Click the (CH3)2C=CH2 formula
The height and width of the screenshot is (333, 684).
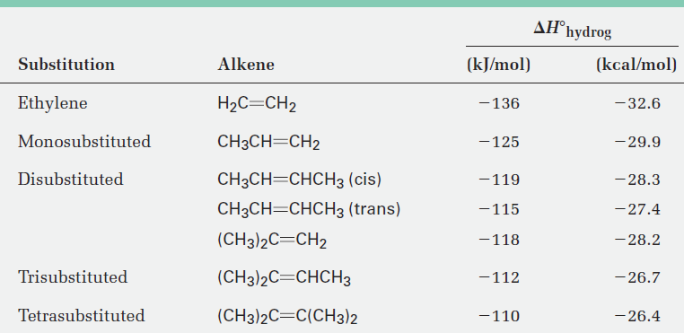(x=272, y=241)
